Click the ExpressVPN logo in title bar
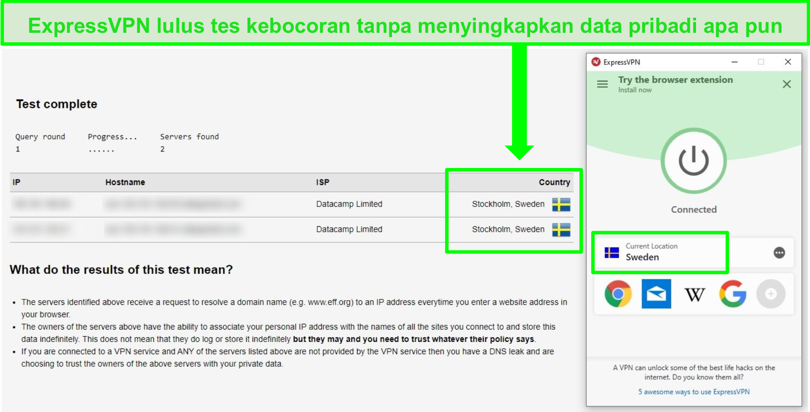This screenshot has width=810, height=412. point(596,62)
